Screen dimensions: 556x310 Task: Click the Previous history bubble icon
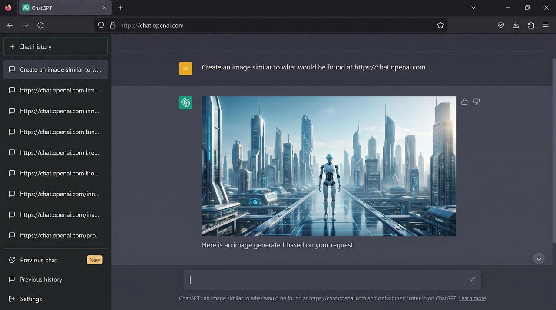point(12,280)
